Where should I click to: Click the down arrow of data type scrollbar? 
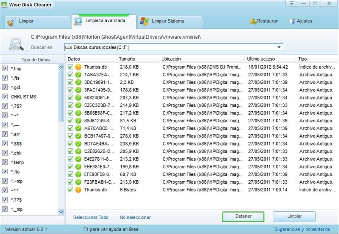[61, 212]
